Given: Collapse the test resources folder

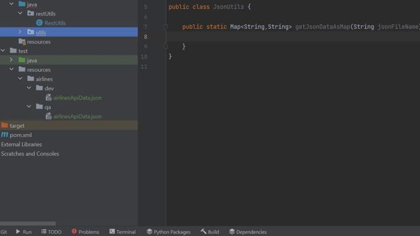Looking at the screenshot, I should point(12,69).
